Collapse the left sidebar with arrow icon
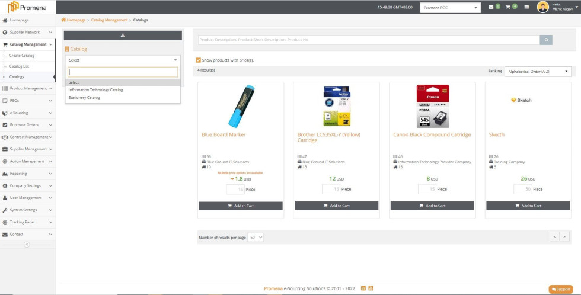This screenshot has width=581, height=295. tap(27, 244)
